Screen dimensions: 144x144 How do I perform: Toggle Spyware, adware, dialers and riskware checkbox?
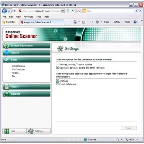point(57,67)
